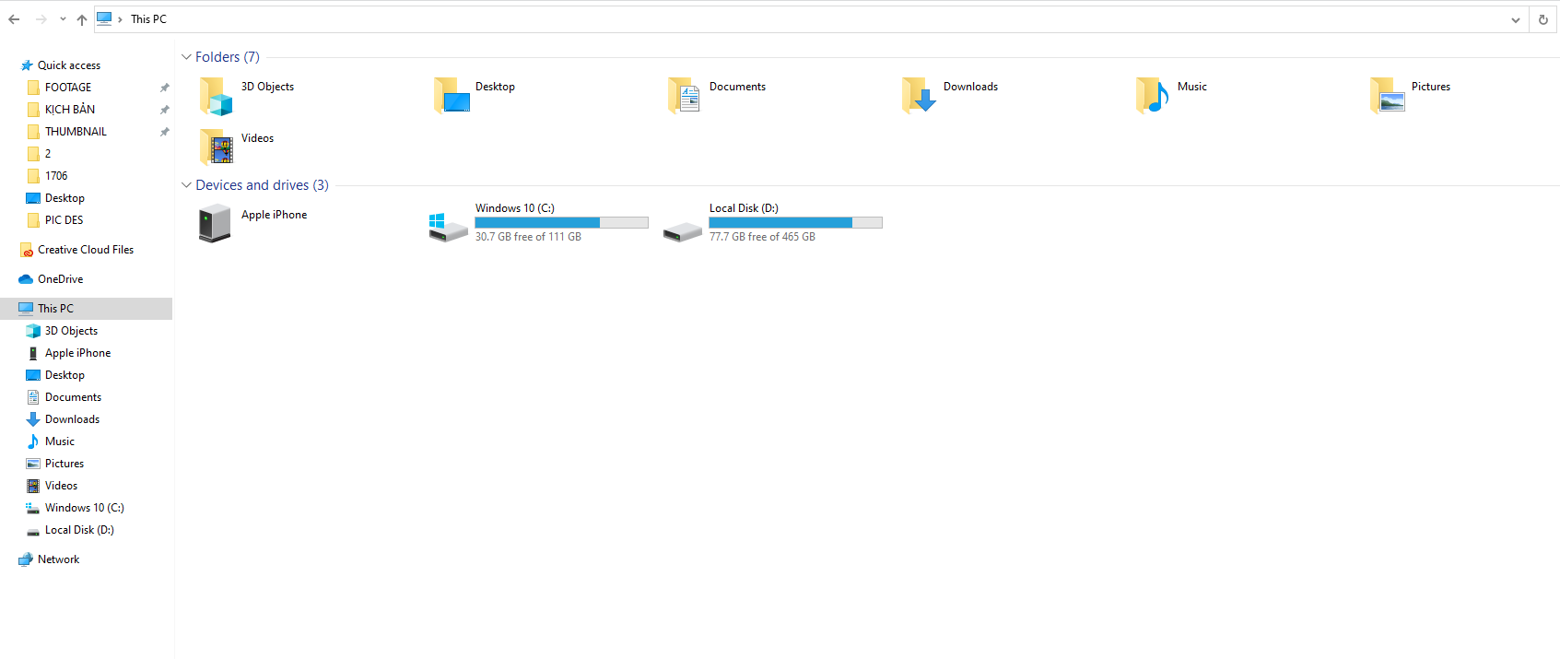Click the '30.7 GB free of 111 GB' text

coord(528,237)
